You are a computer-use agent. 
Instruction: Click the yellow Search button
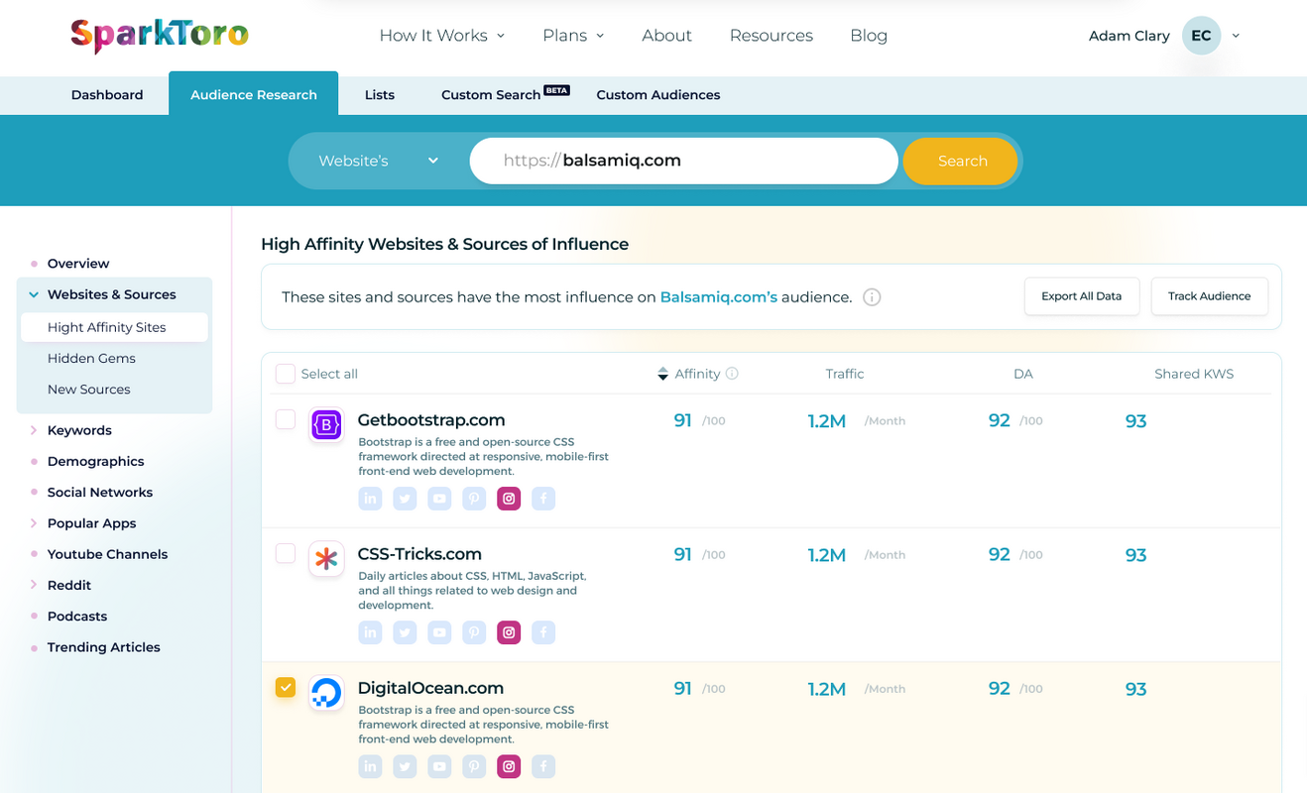pyautogui.click(x=961, y=161)
